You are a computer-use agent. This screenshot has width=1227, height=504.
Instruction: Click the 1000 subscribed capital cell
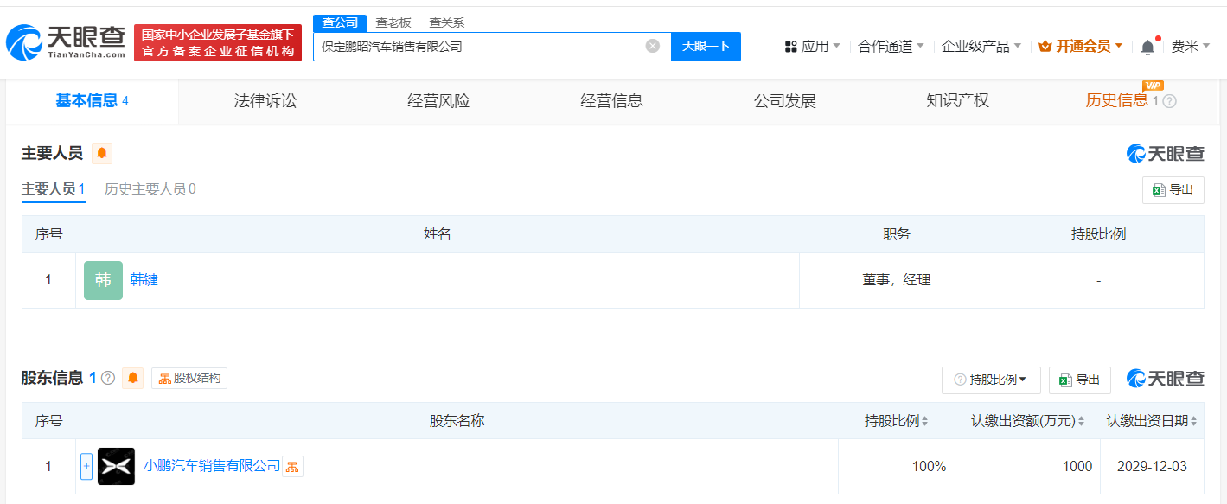pos(1027,467)
